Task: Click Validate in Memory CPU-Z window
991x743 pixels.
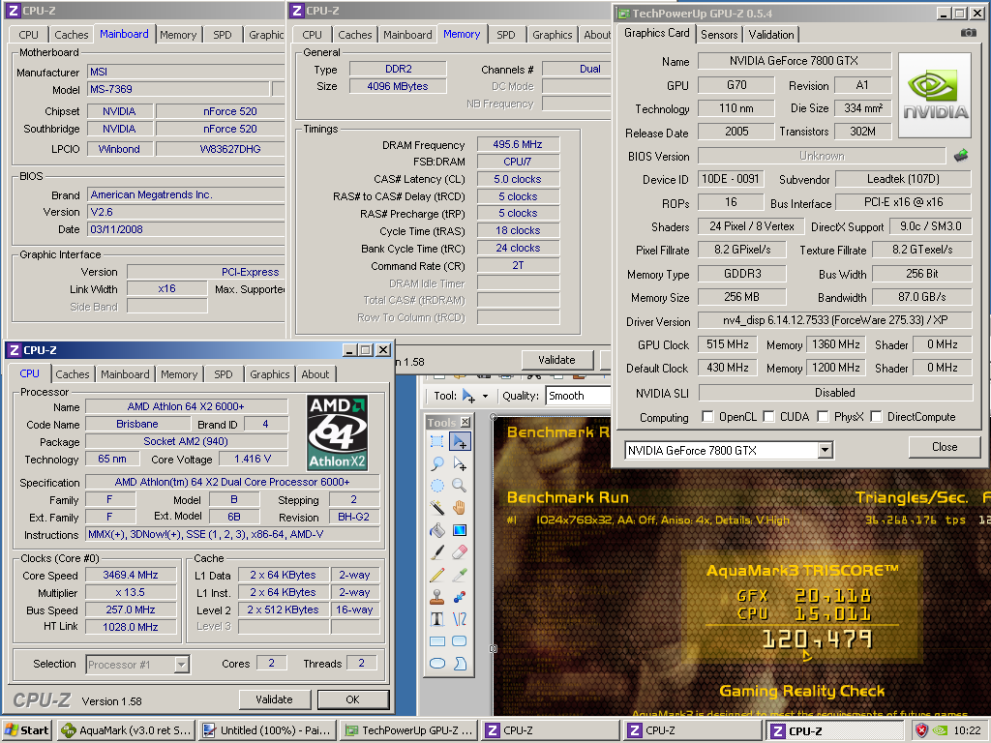Action: (x=556, y=360)
